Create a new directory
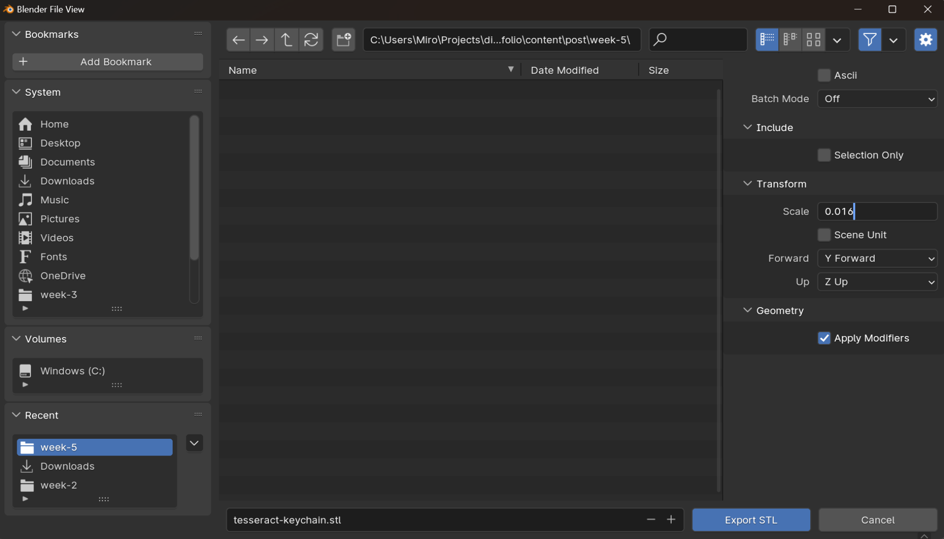Screen dimensions: 944x539 point(343,40)
